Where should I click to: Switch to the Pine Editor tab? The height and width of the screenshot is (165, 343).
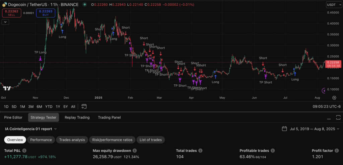point(13,117)
